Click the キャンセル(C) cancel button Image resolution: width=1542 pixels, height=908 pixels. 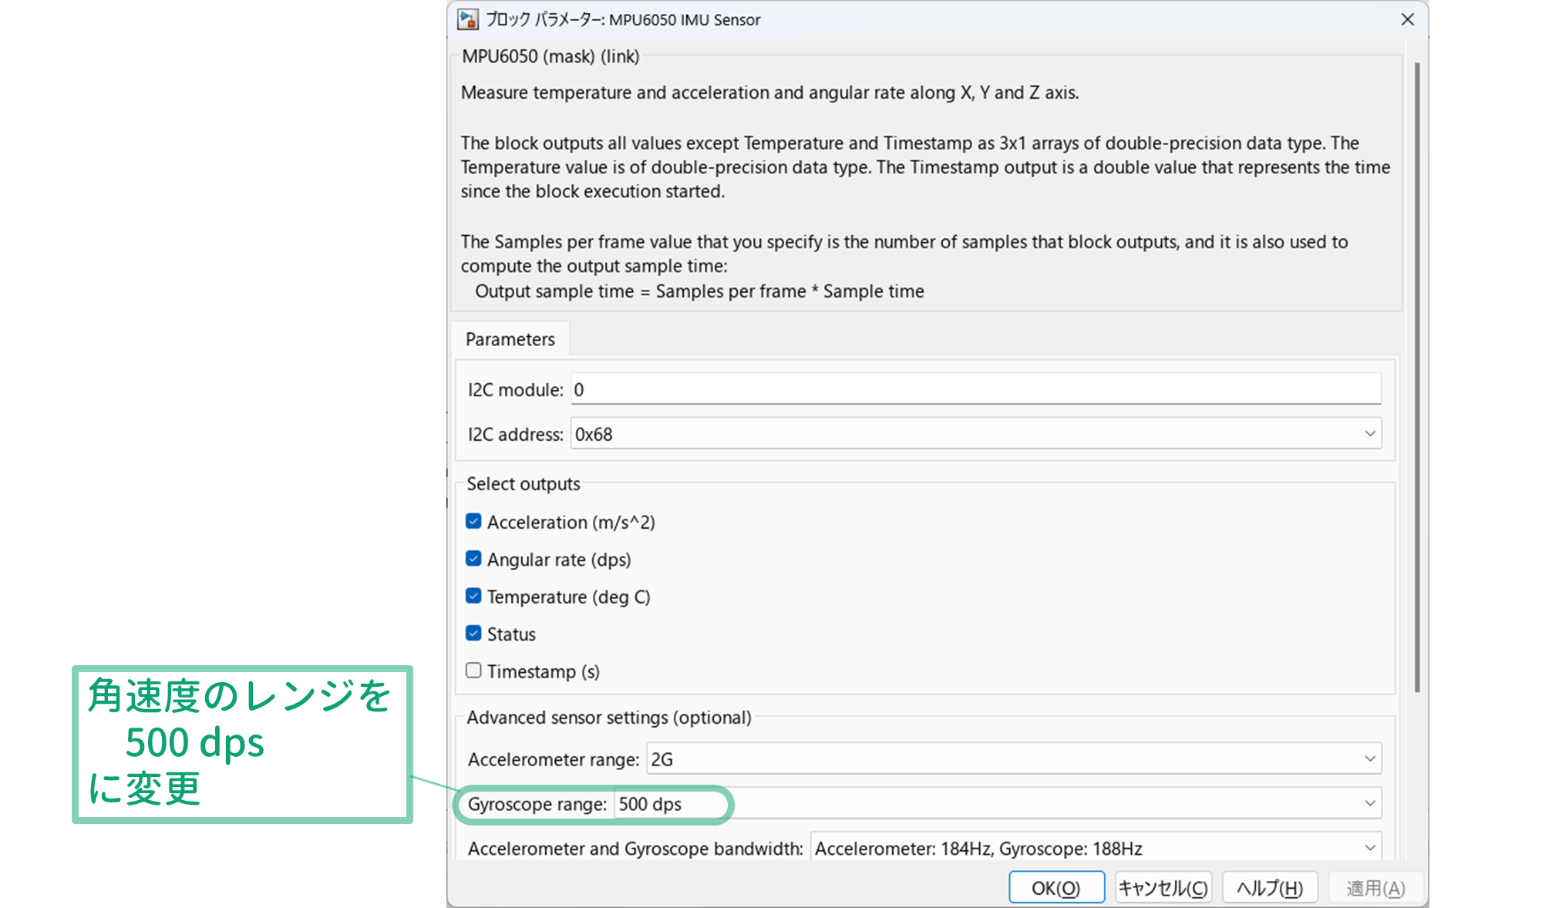pyautogui.click(x=1163, y=888)
